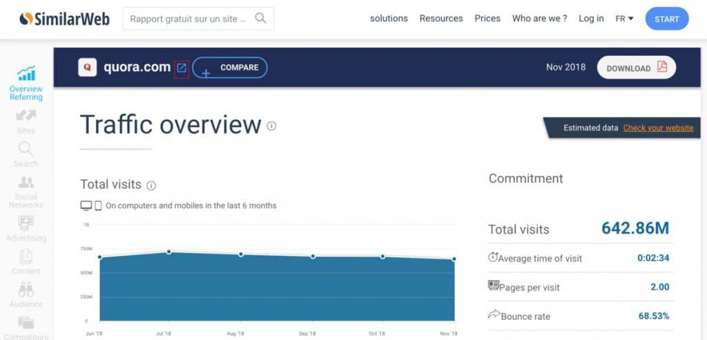707x340 pixels.
Task: Click the PDF icon on Download button
Action: tap(661, 67)
